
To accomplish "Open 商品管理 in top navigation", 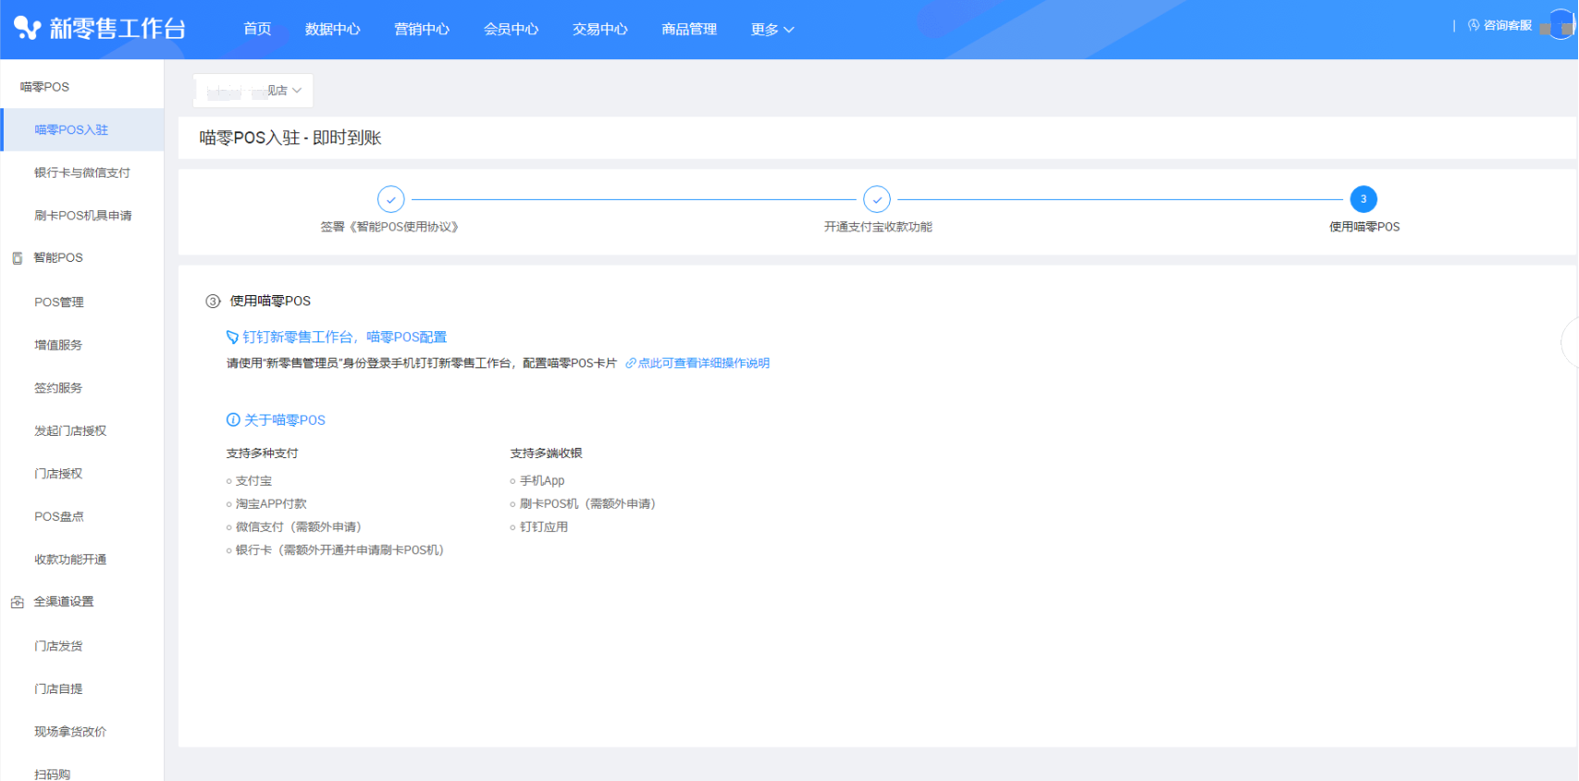I will click(x=689, y=30).
